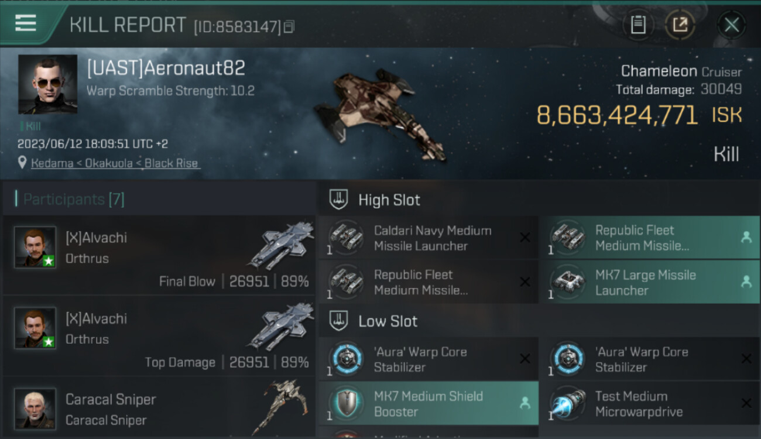The height and width of the screenshot is (439, 761).
Task: Open Alvachi Top Damage entry
Action: click(159, 336)
